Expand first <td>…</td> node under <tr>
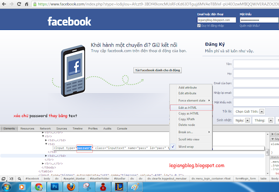 [46, 140]
